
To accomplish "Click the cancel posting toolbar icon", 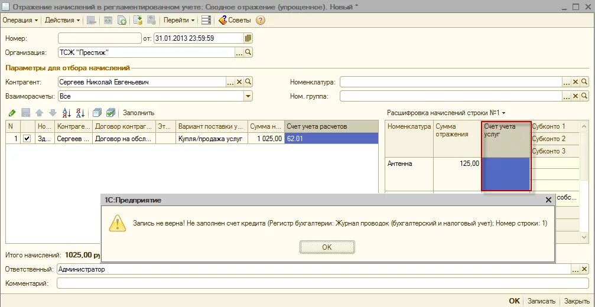I will [151, 21].
